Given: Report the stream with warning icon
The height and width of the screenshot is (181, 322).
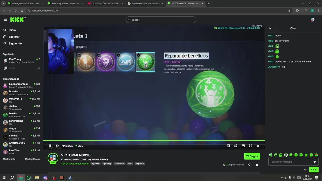Looking at the screenshot, I should tap(257, 165).
